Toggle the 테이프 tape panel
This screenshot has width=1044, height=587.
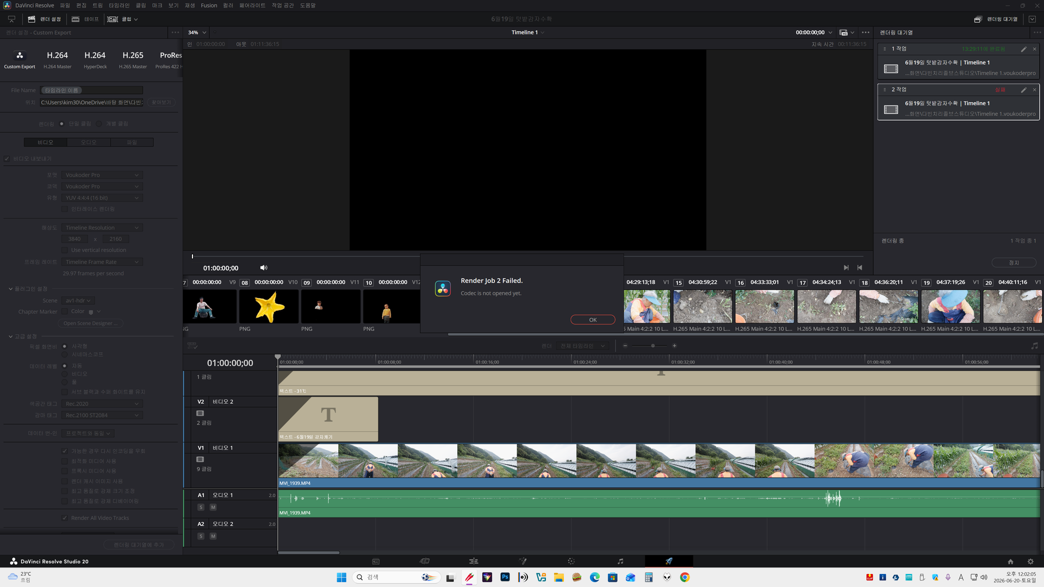click(x=85, y=19)
